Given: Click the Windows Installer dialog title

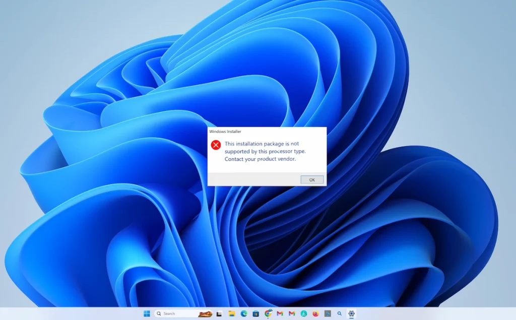Looking at the screenshot, I should click(225, 132).
